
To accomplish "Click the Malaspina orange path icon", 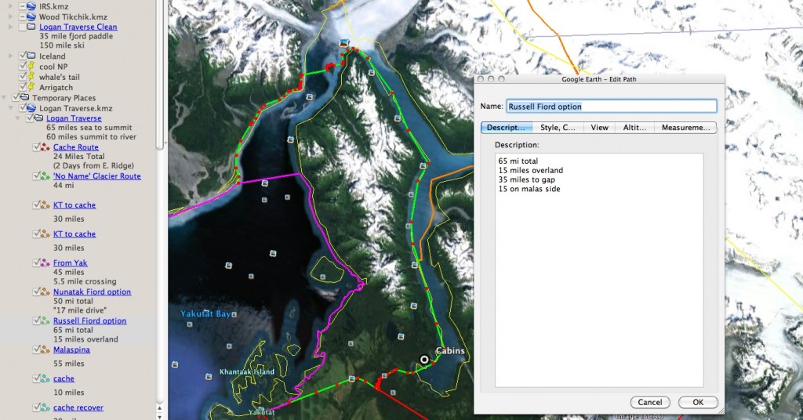I will [45, 349].
